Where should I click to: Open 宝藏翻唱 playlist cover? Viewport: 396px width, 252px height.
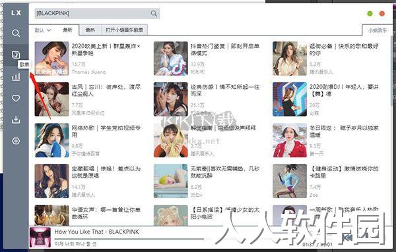(51, 181)
